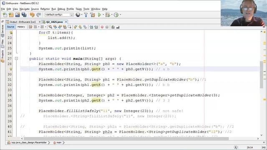Select the Q2_1825.java editor tab
This screenshot has width=267, height=150.
pos(54,22)
